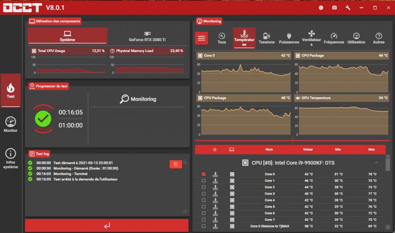
Task: Switch to the Système component tab
Action: pyautogui.click(x=67, y=36)
